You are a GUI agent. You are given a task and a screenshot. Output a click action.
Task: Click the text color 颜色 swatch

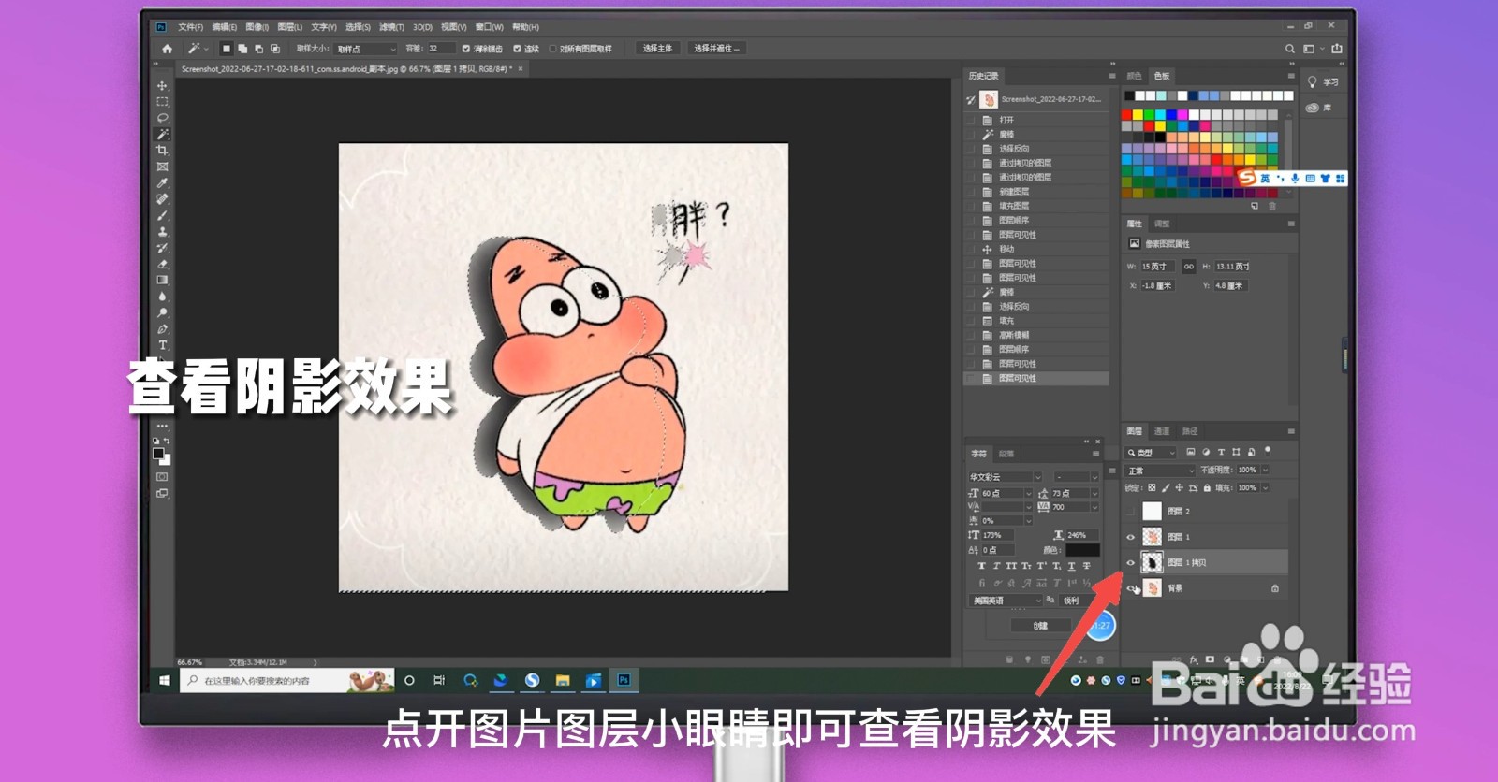click(1082, 550)
